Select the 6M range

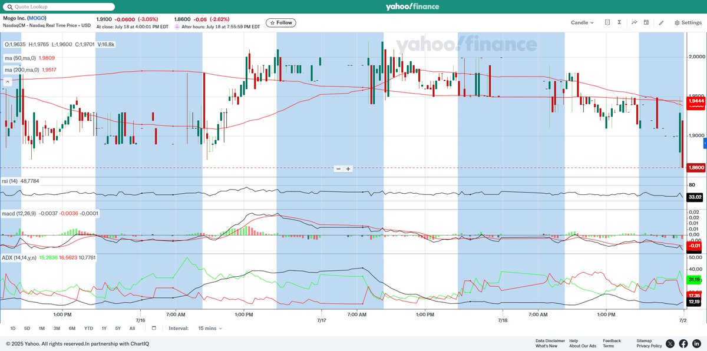72,328
